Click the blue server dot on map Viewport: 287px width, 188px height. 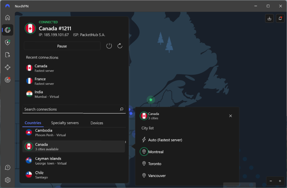click(131, 113)
